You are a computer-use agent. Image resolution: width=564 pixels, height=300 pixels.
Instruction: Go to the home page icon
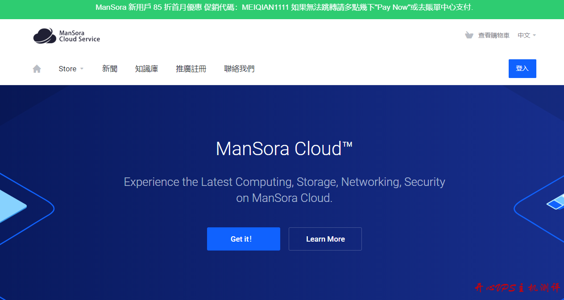coord(37,69)
